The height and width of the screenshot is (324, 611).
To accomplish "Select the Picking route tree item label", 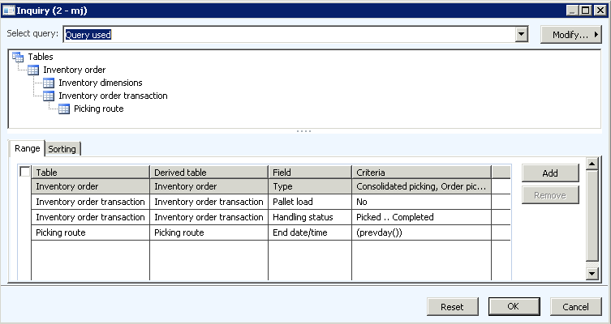I will coord(99,109).
